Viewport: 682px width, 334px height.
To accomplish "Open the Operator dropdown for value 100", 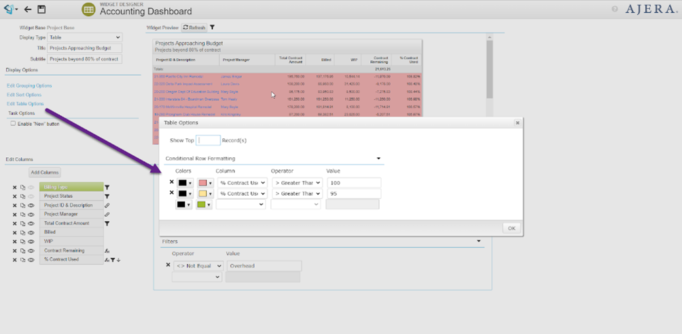I will [x=297, y=183].
